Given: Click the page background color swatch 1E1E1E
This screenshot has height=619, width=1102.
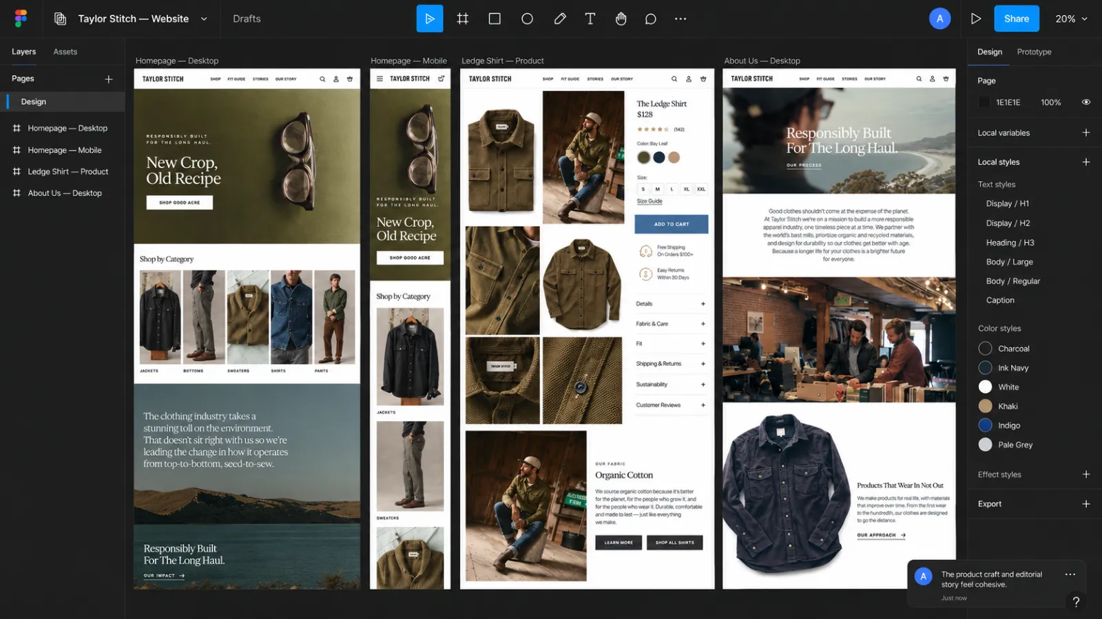Looking at the screenshot, I should (984, 102).
